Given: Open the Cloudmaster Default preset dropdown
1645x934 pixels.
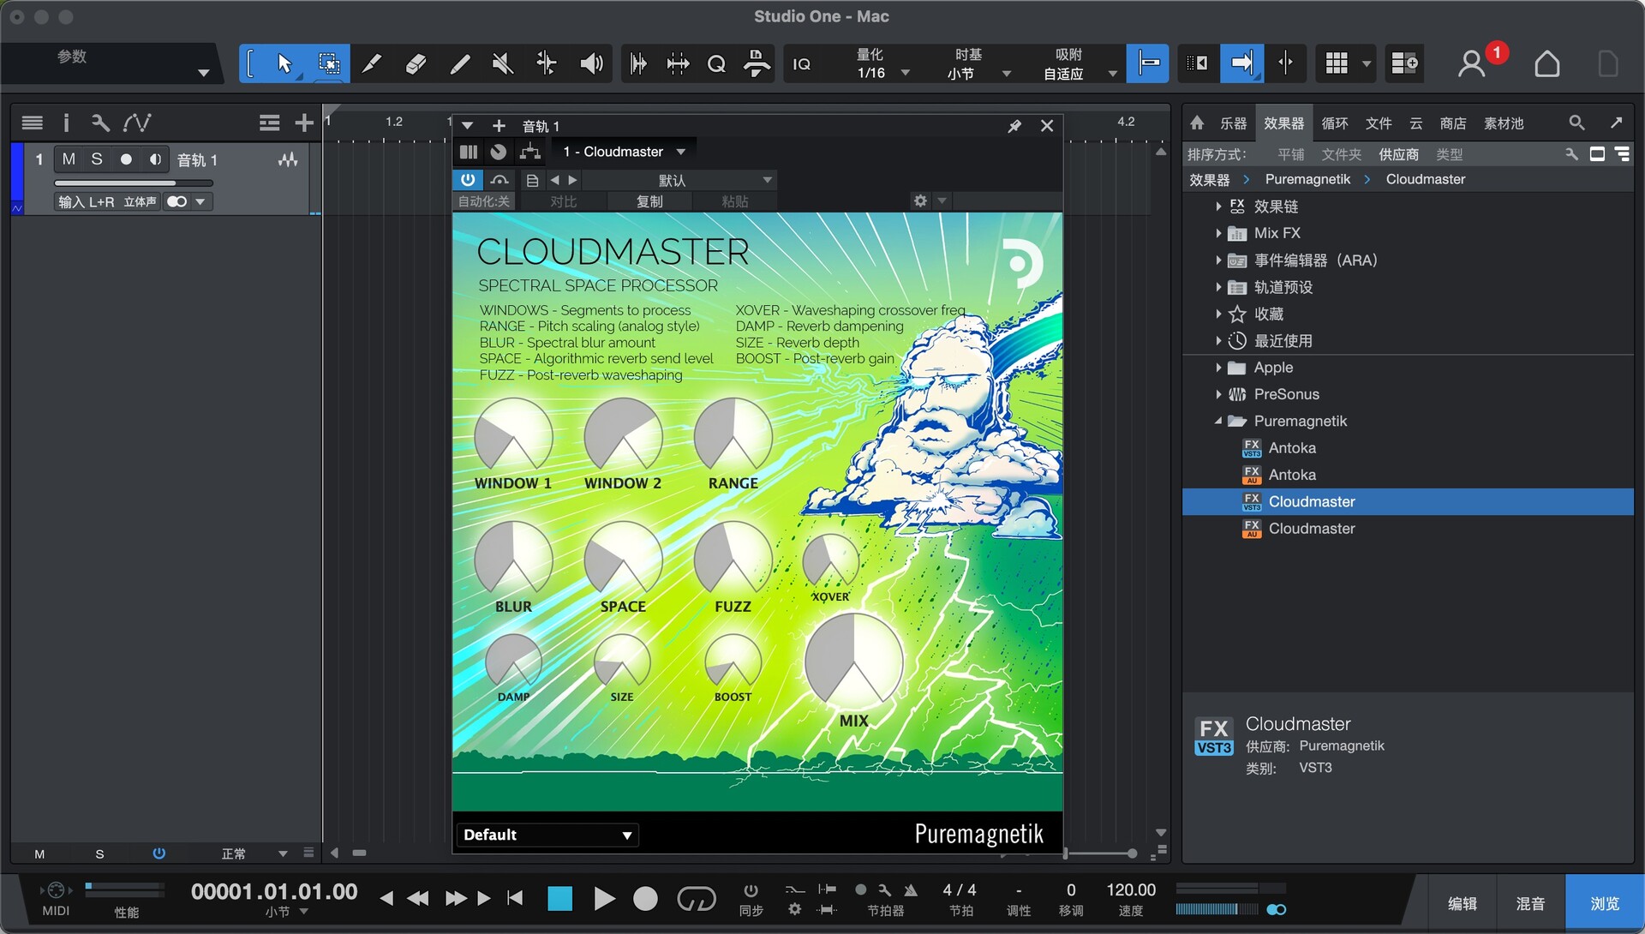Looking at the screenshot, I should click(x=547, y=835).
